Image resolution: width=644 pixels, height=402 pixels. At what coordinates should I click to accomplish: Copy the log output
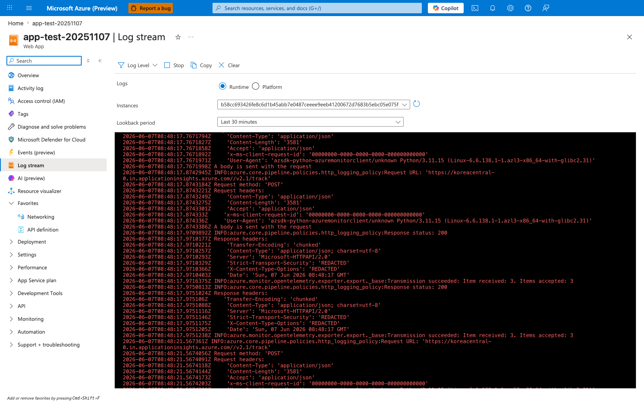[x=201, y=65]
